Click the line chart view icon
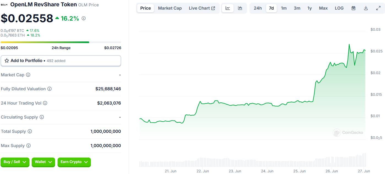This screenshot has width=385, height=174. coord(228,8)
